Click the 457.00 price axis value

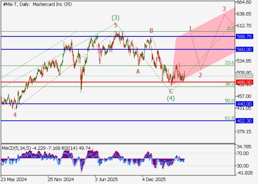click(244, 96)
